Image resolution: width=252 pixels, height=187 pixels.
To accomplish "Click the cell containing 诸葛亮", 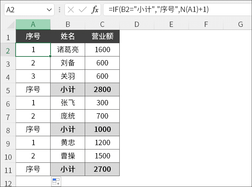I will tap(68, 50).
